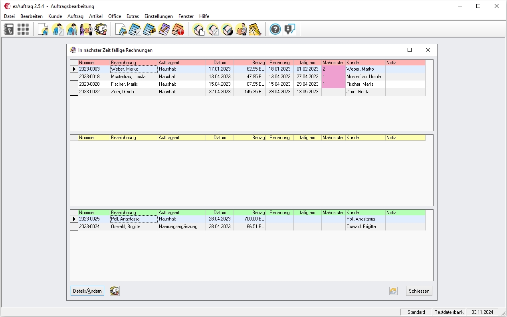Click green table Kunde column header
This screenshot has width=507, height=317.
tap(365, 213)
